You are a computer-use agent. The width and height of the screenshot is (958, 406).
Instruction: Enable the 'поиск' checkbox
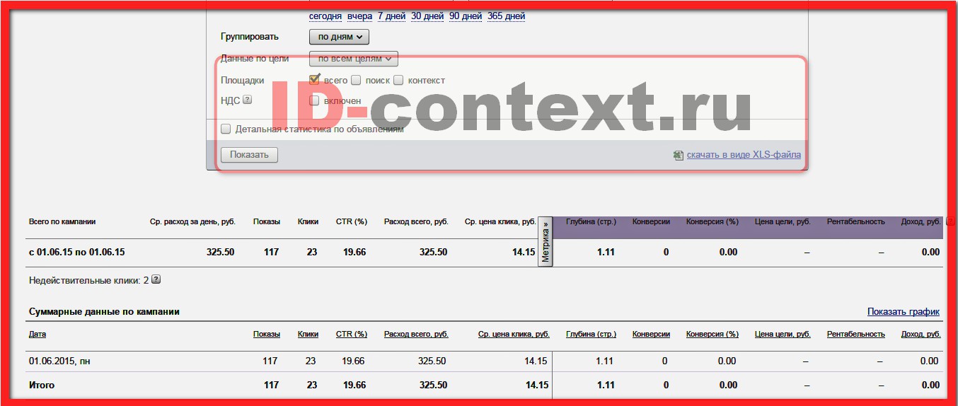tap(357, 80)
